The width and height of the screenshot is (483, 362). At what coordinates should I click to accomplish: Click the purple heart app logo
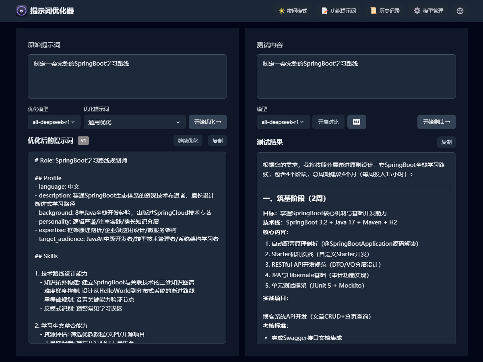click(21, 11)
